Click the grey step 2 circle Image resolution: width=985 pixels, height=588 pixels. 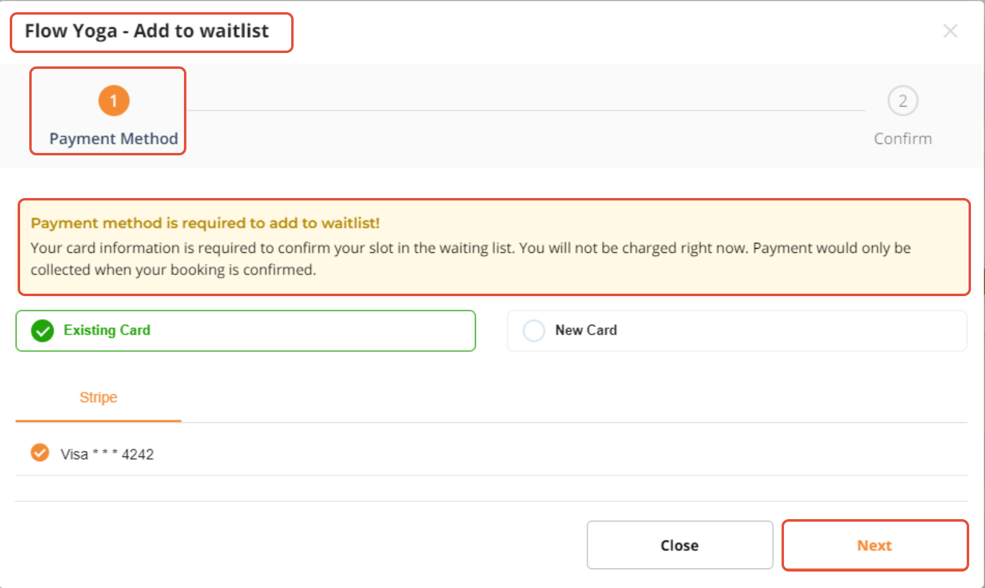pyautogui.click(x=903, y=101)
